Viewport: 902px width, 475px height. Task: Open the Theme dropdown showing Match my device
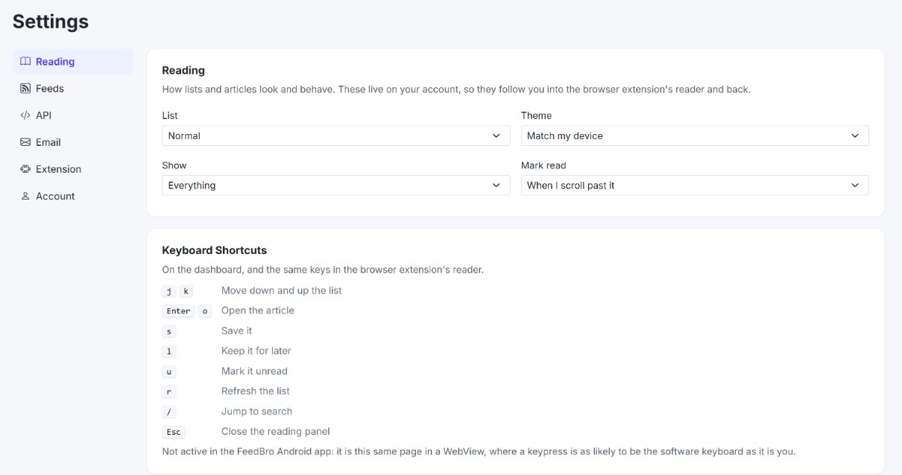(695, 136)
